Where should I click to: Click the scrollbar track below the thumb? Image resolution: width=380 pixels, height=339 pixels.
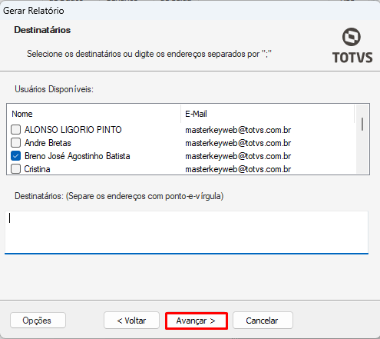point(362,152)
